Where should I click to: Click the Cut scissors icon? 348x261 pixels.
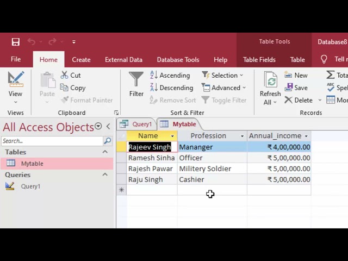64,75
